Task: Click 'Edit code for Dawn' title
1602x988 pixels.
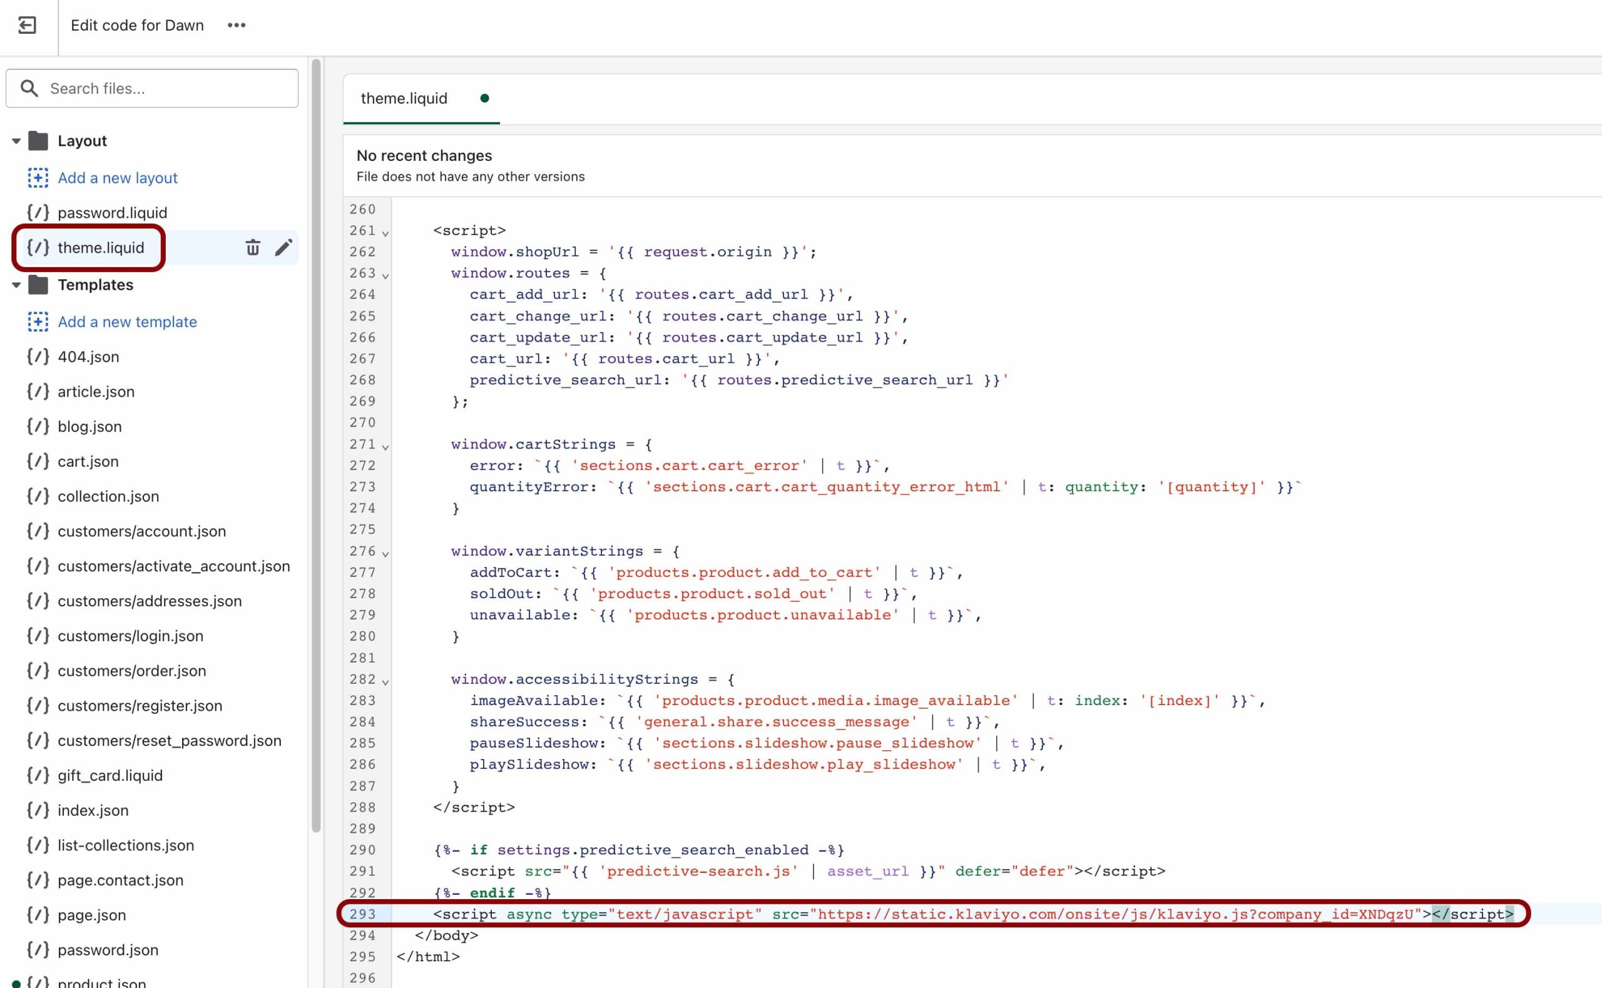Action: pos(137,26)
